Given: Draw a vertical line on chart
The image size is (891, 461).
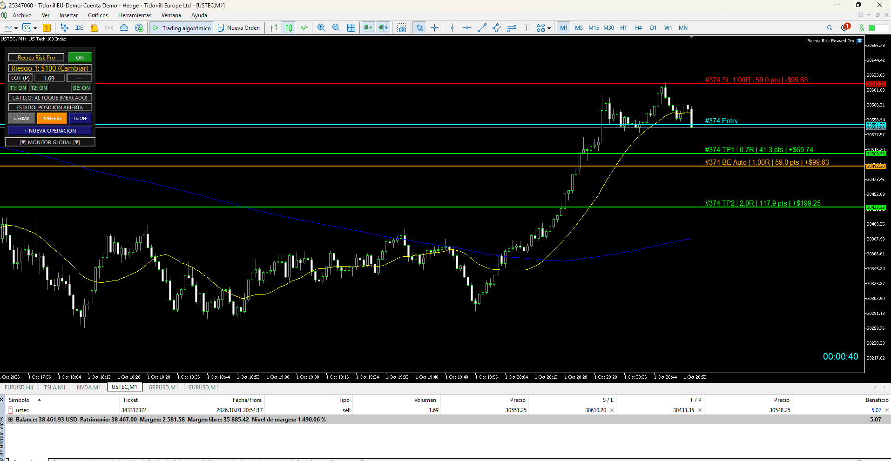Looking at the screenshot, I should 452,28.
